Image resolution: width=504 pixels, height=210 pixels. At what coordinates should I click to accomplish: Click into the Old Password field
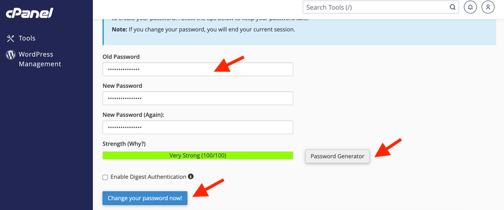(197, 69)
